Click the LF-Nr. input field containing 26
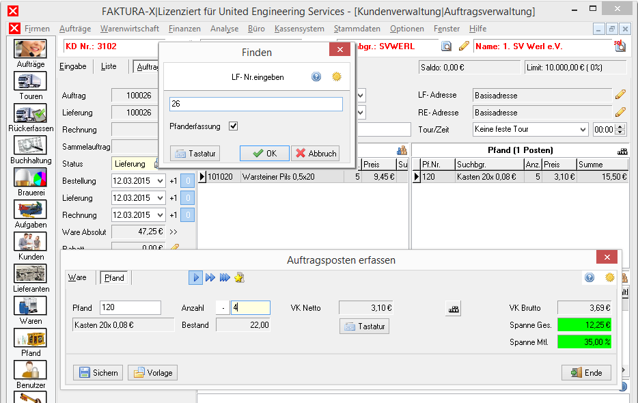 pos(256,104)
